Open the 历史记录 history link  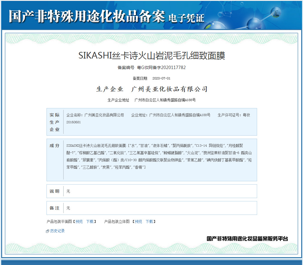coord(57,231)
